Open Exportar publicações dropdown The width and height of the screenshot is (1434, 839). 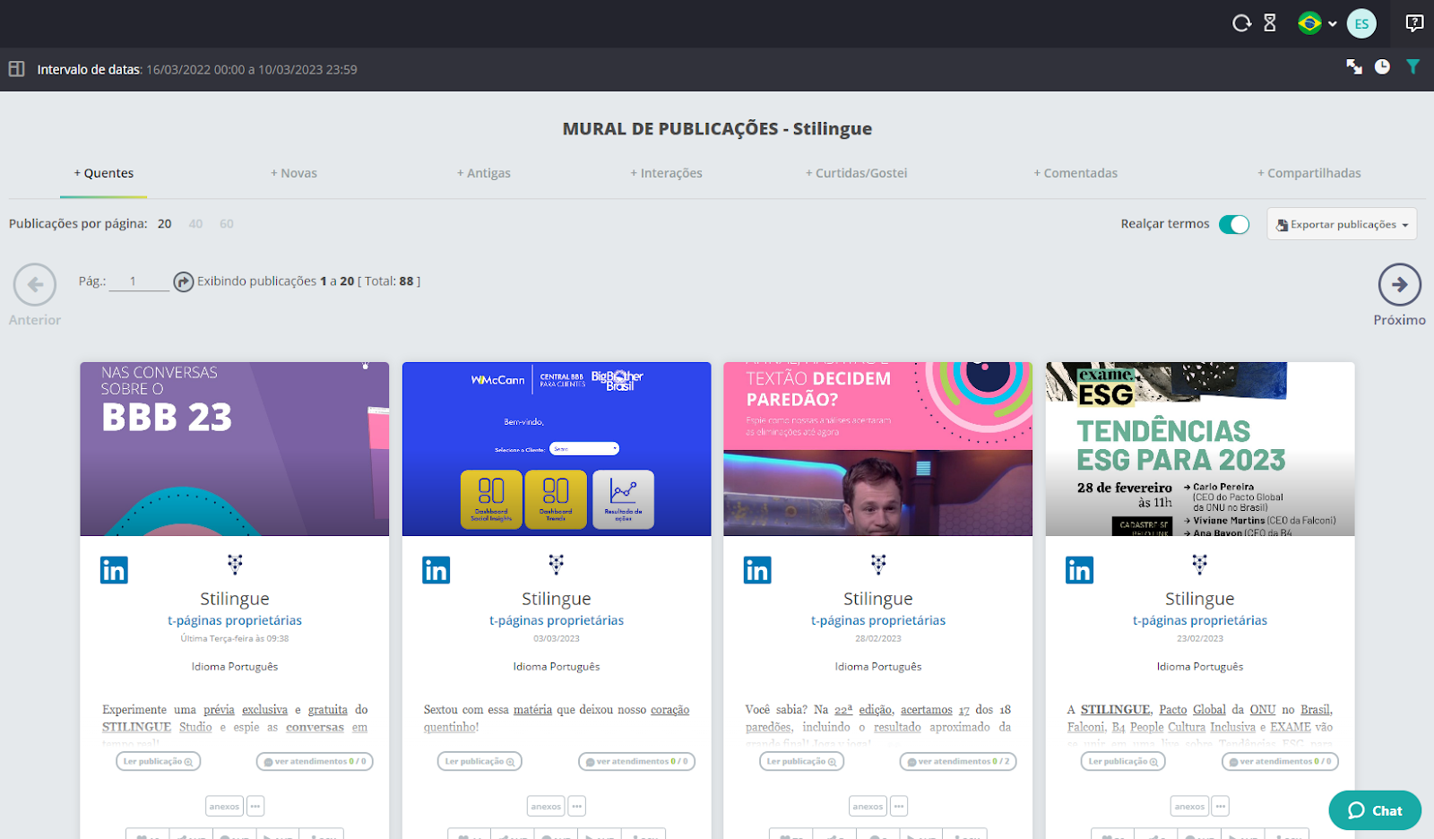(1342, 224)
